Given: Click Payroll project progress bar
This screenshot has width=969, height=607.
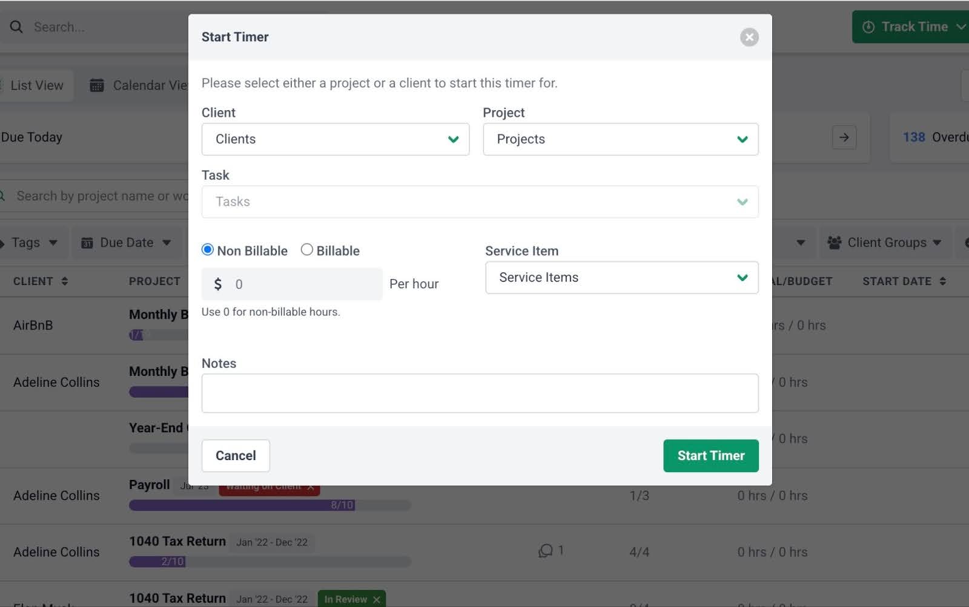Looking at the screenshot, I should pyautogui.click(x=270, y=505).
